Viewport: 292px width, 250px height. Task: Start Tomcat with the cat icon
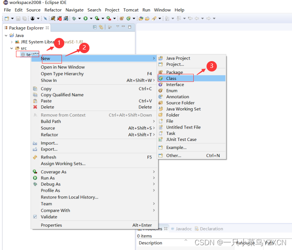(x=53, y=18)
